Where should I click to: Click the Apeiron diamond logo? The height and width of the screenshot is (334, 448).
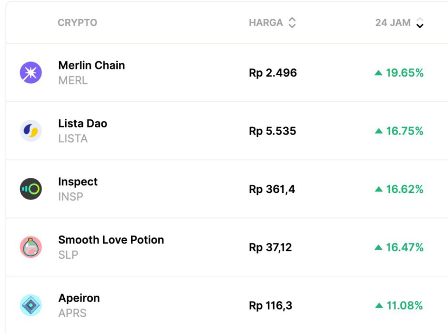(x=31, y=305)
